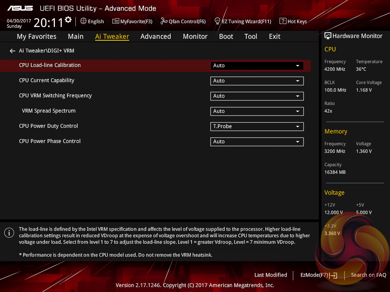Click CPU temperature 36°C value
Image resolution: width=390 pixels, height=292 pixels.
point(361,69)
